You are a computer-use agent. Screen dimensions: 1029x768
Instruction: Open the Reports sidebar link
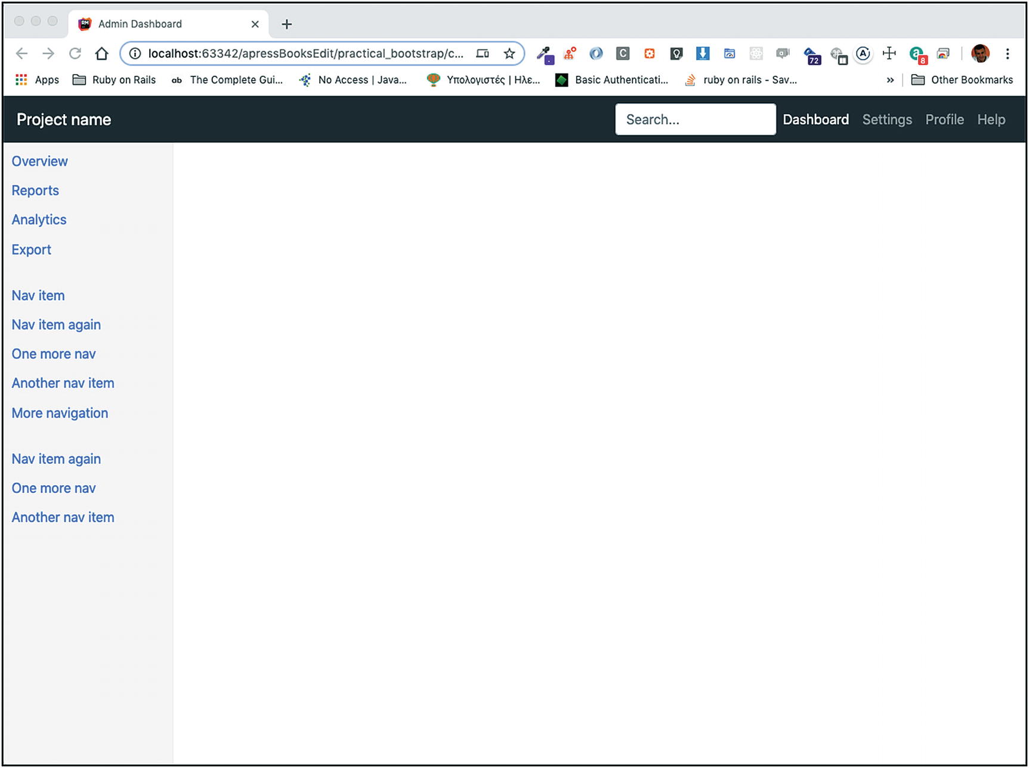click(35, 190)
